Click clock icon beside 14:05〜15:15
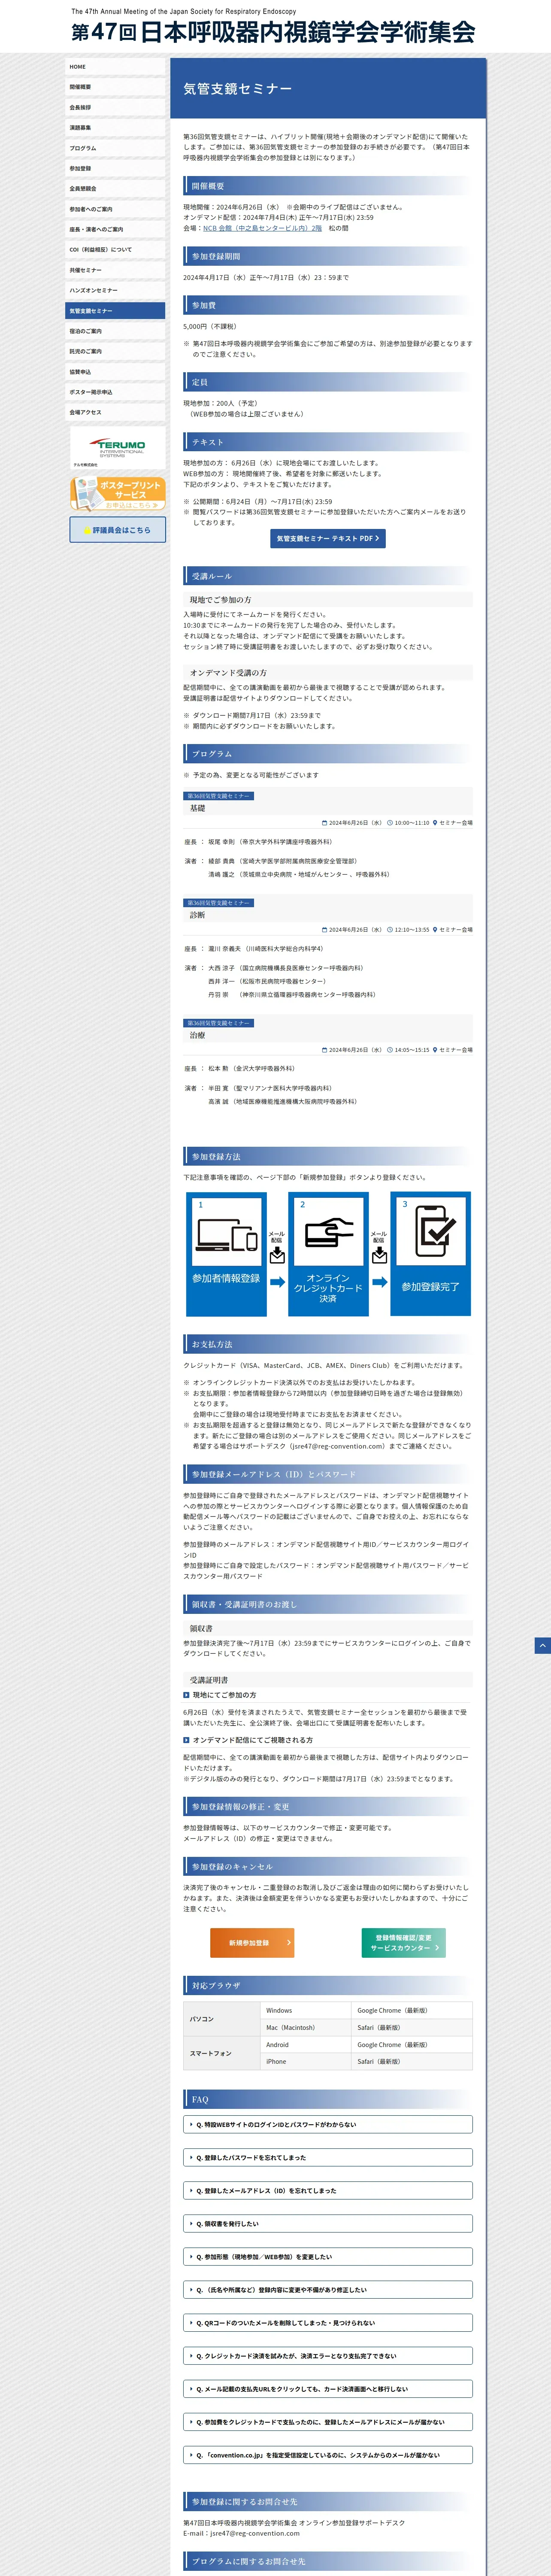The width and height of the screenshot is (551, 2576). click(390, 1050)
